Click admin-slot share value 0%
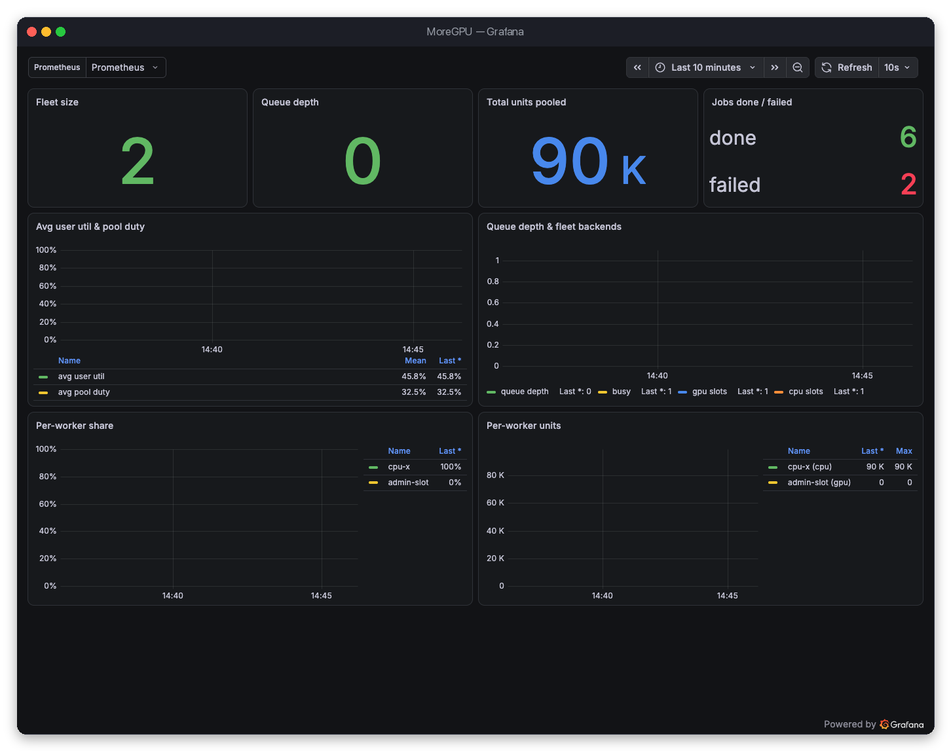The width and height of the screenshot is (951, 751). pyautogui.click(x=455, y=483)
